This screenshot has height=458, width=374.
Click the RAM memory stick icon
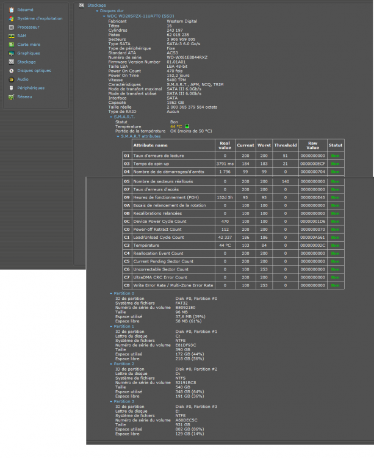(12, 36)
